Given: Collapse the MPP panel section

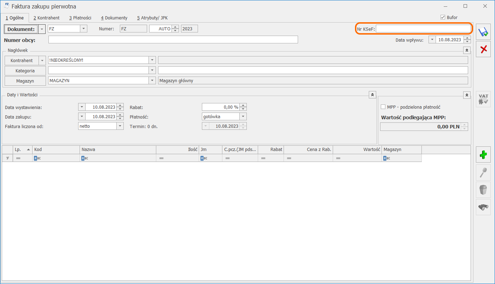Looking at the screenshot, I should click(467, 95).
